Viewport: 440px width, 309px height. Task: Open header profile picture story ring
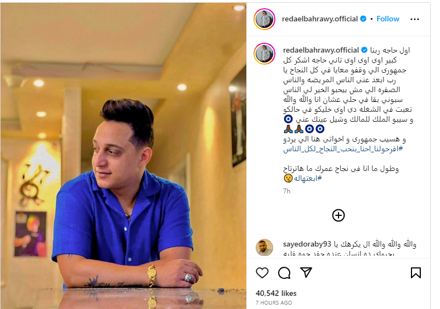(264, 19)
